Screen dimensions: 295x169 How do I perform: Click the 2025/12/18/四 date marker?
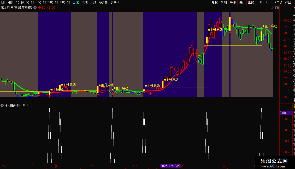pos(170,166)
